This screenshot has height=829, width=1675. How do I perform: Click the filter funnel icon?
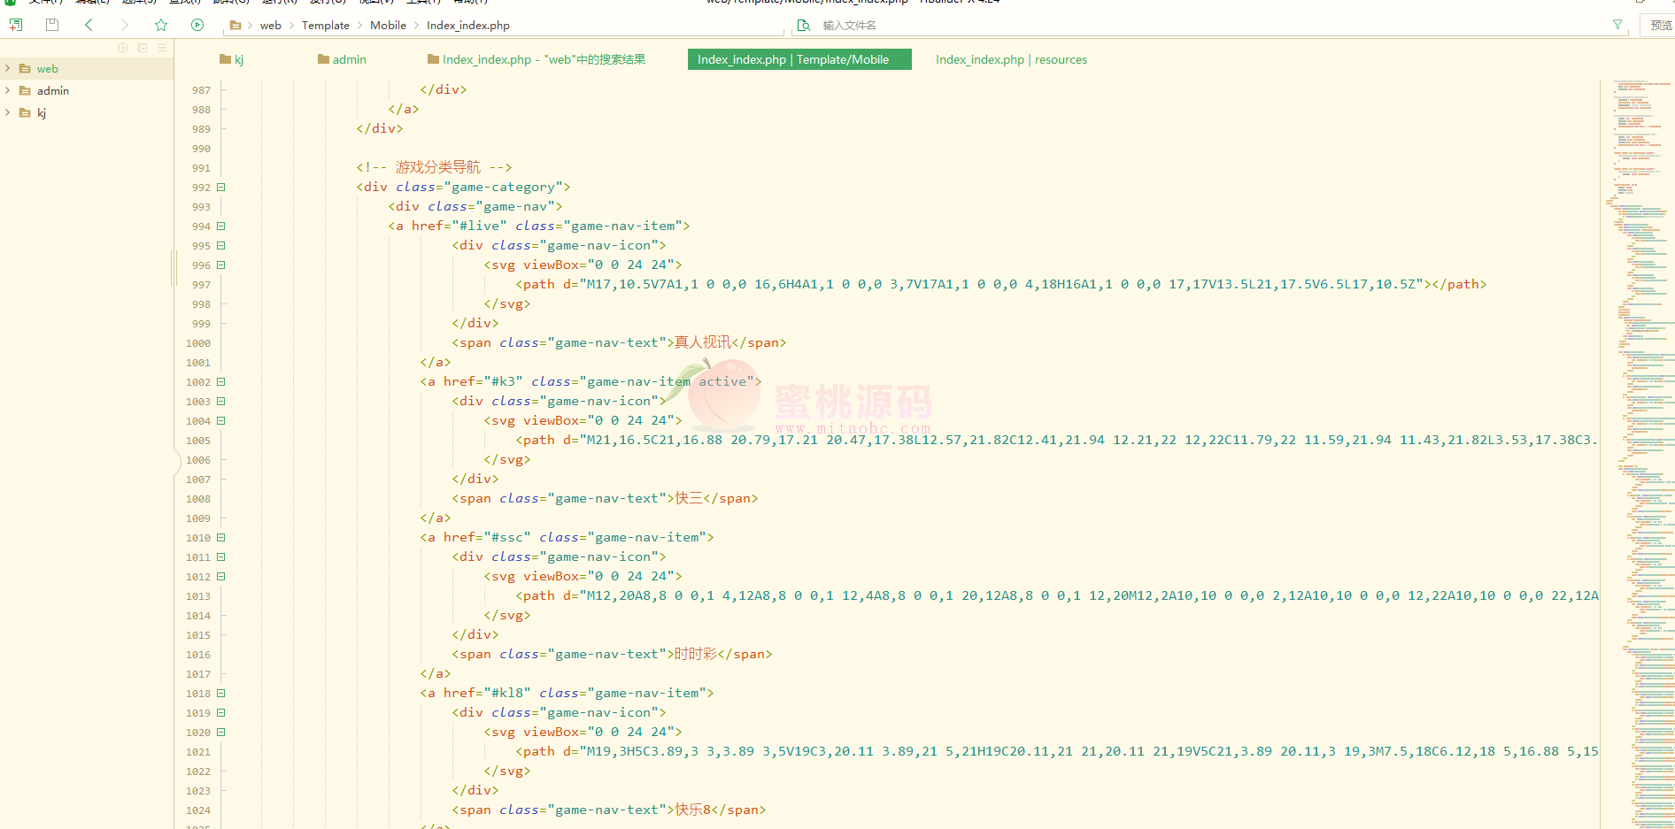(1617, 25)
